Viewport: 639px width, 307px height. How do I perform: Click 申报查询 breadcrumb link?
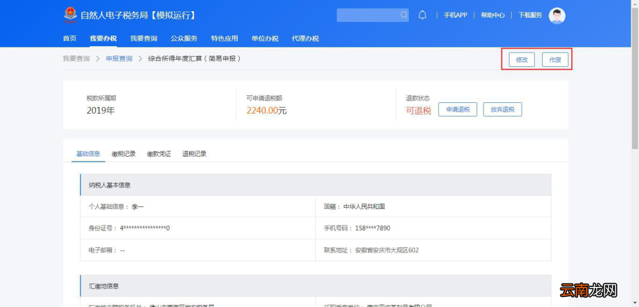pos(119,59)
